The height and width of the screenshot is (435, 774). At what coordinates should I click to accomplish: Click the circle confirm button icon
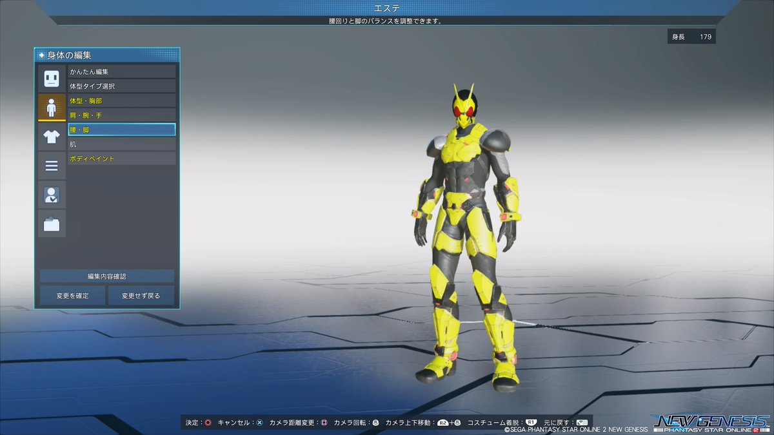pyautogui.click(x=208, y=423)
